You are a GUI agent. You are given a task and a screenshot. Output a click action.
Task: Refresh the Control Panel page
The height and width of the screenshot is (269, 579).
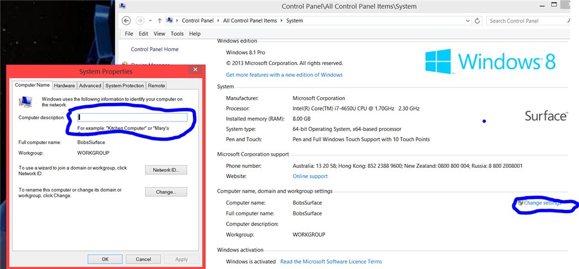pyautogui.click(x=477, y=21)
